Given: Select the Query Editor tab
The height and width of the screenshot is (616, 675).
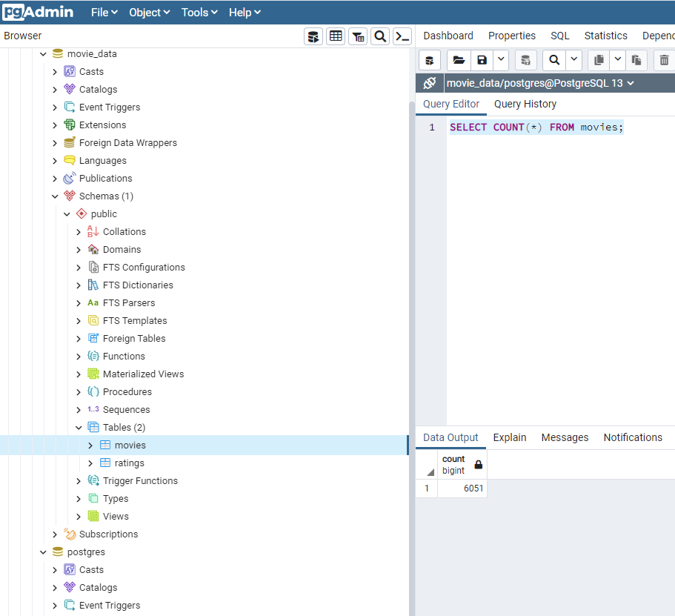Looking at the screenshot, I should [x=451, y=104].
